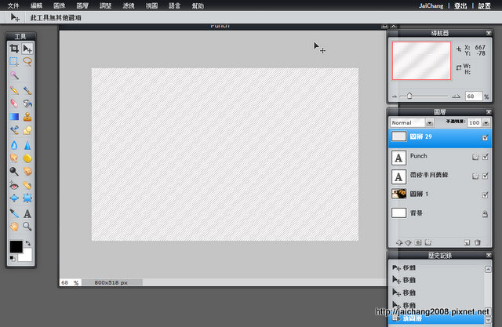Viewport: 502px width, 327px height.
Task: Select the Paint Bucket tool
Action: (x=27, y=104)
